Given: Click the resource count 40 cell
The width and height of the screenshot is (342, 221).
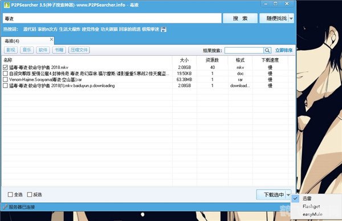Looking at the screenshot, I should pos(213,67).
